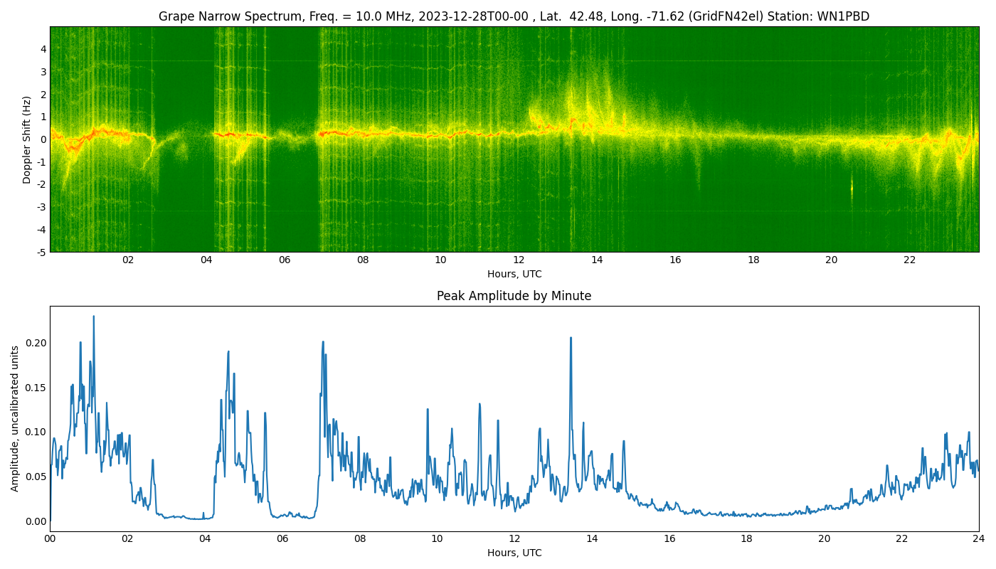The width and height of the screenshot is (996, 569).
Task: Click the Peak Amplitude by Minute title
Action: (x=514, y=296)
